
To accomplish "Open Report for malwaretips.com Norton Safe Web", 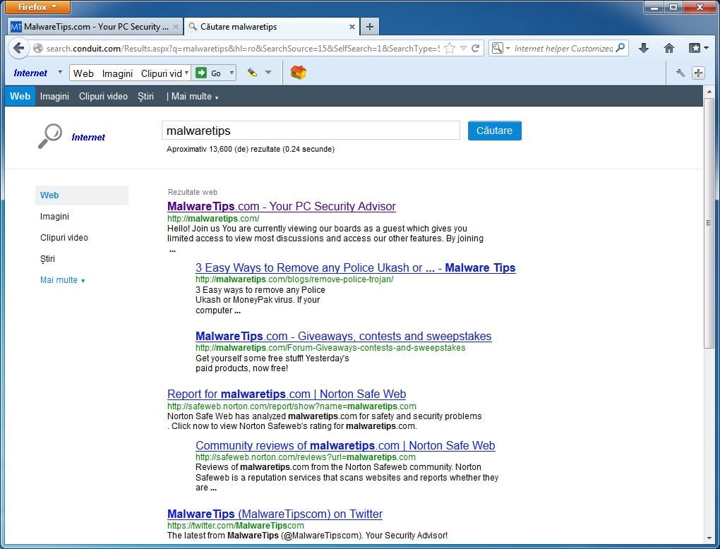I will (287, 394).
